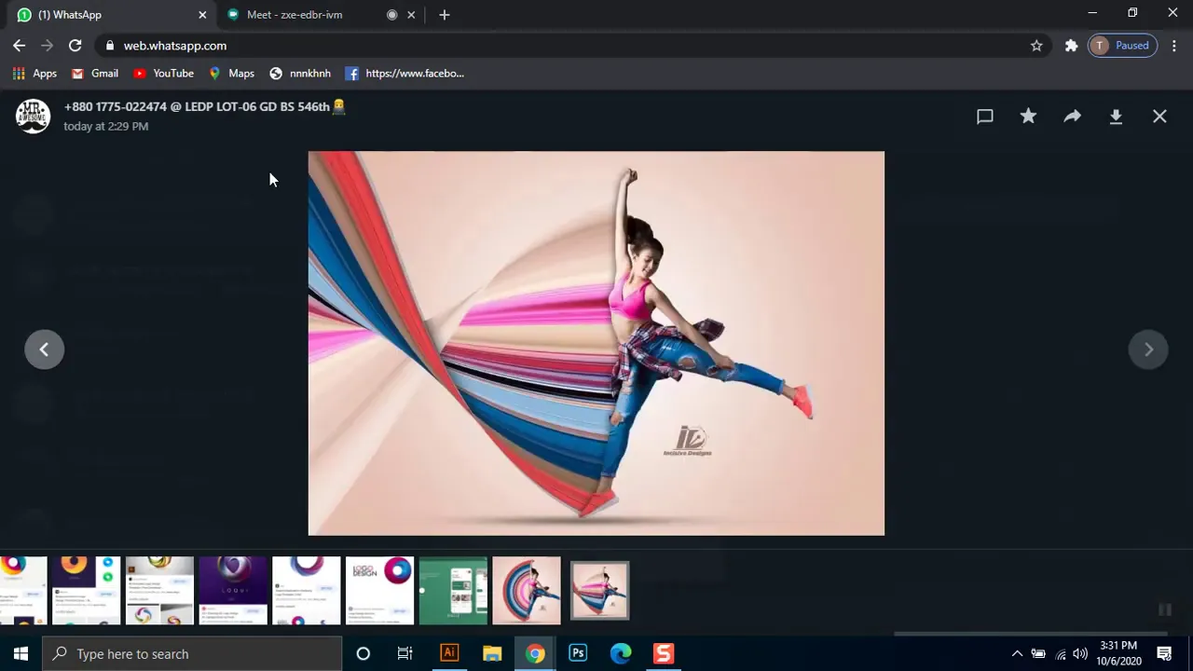Select the orange dark-panel logo thumbnail

pyautogui.click(x=86, y=591)
